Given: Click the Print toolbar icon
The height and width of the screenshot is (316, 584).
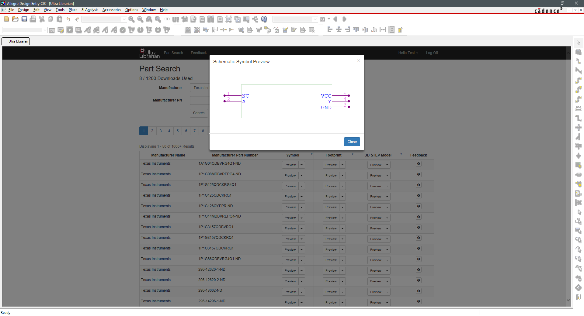Looking at the screenshot, I should coord(33,19).
